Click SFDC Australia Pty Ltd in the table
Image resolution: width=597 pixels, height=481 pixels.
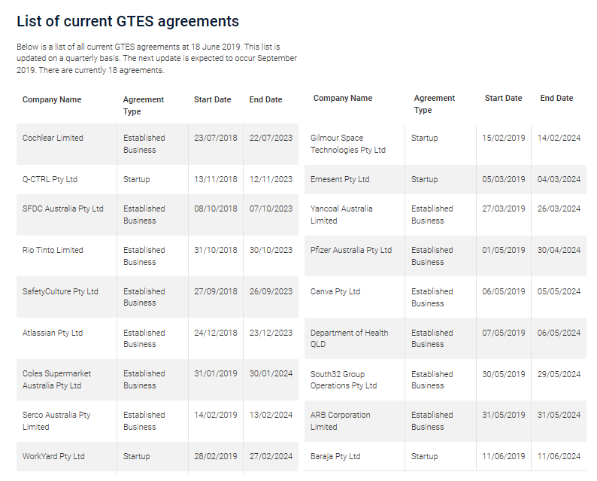pyautogui.click(x=63, y=209)
